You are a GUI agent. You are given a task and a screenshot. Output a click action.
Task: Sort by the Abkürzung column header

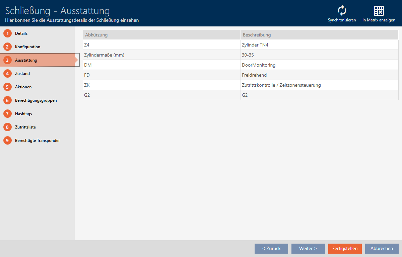(x=161, y=35)
